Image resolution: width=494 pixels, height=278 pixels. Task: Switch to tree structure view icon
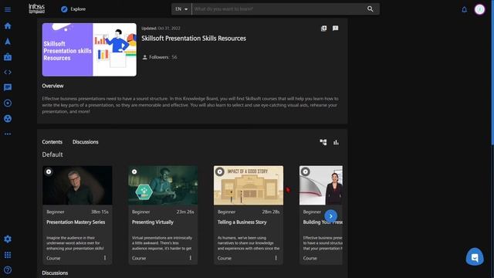point(323,142)
